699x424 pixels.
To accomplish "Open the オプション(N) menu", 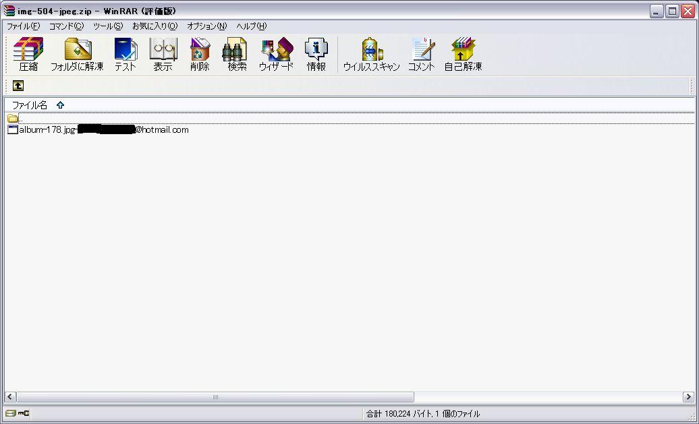I will pyautogui.click(x=207, y=26).
